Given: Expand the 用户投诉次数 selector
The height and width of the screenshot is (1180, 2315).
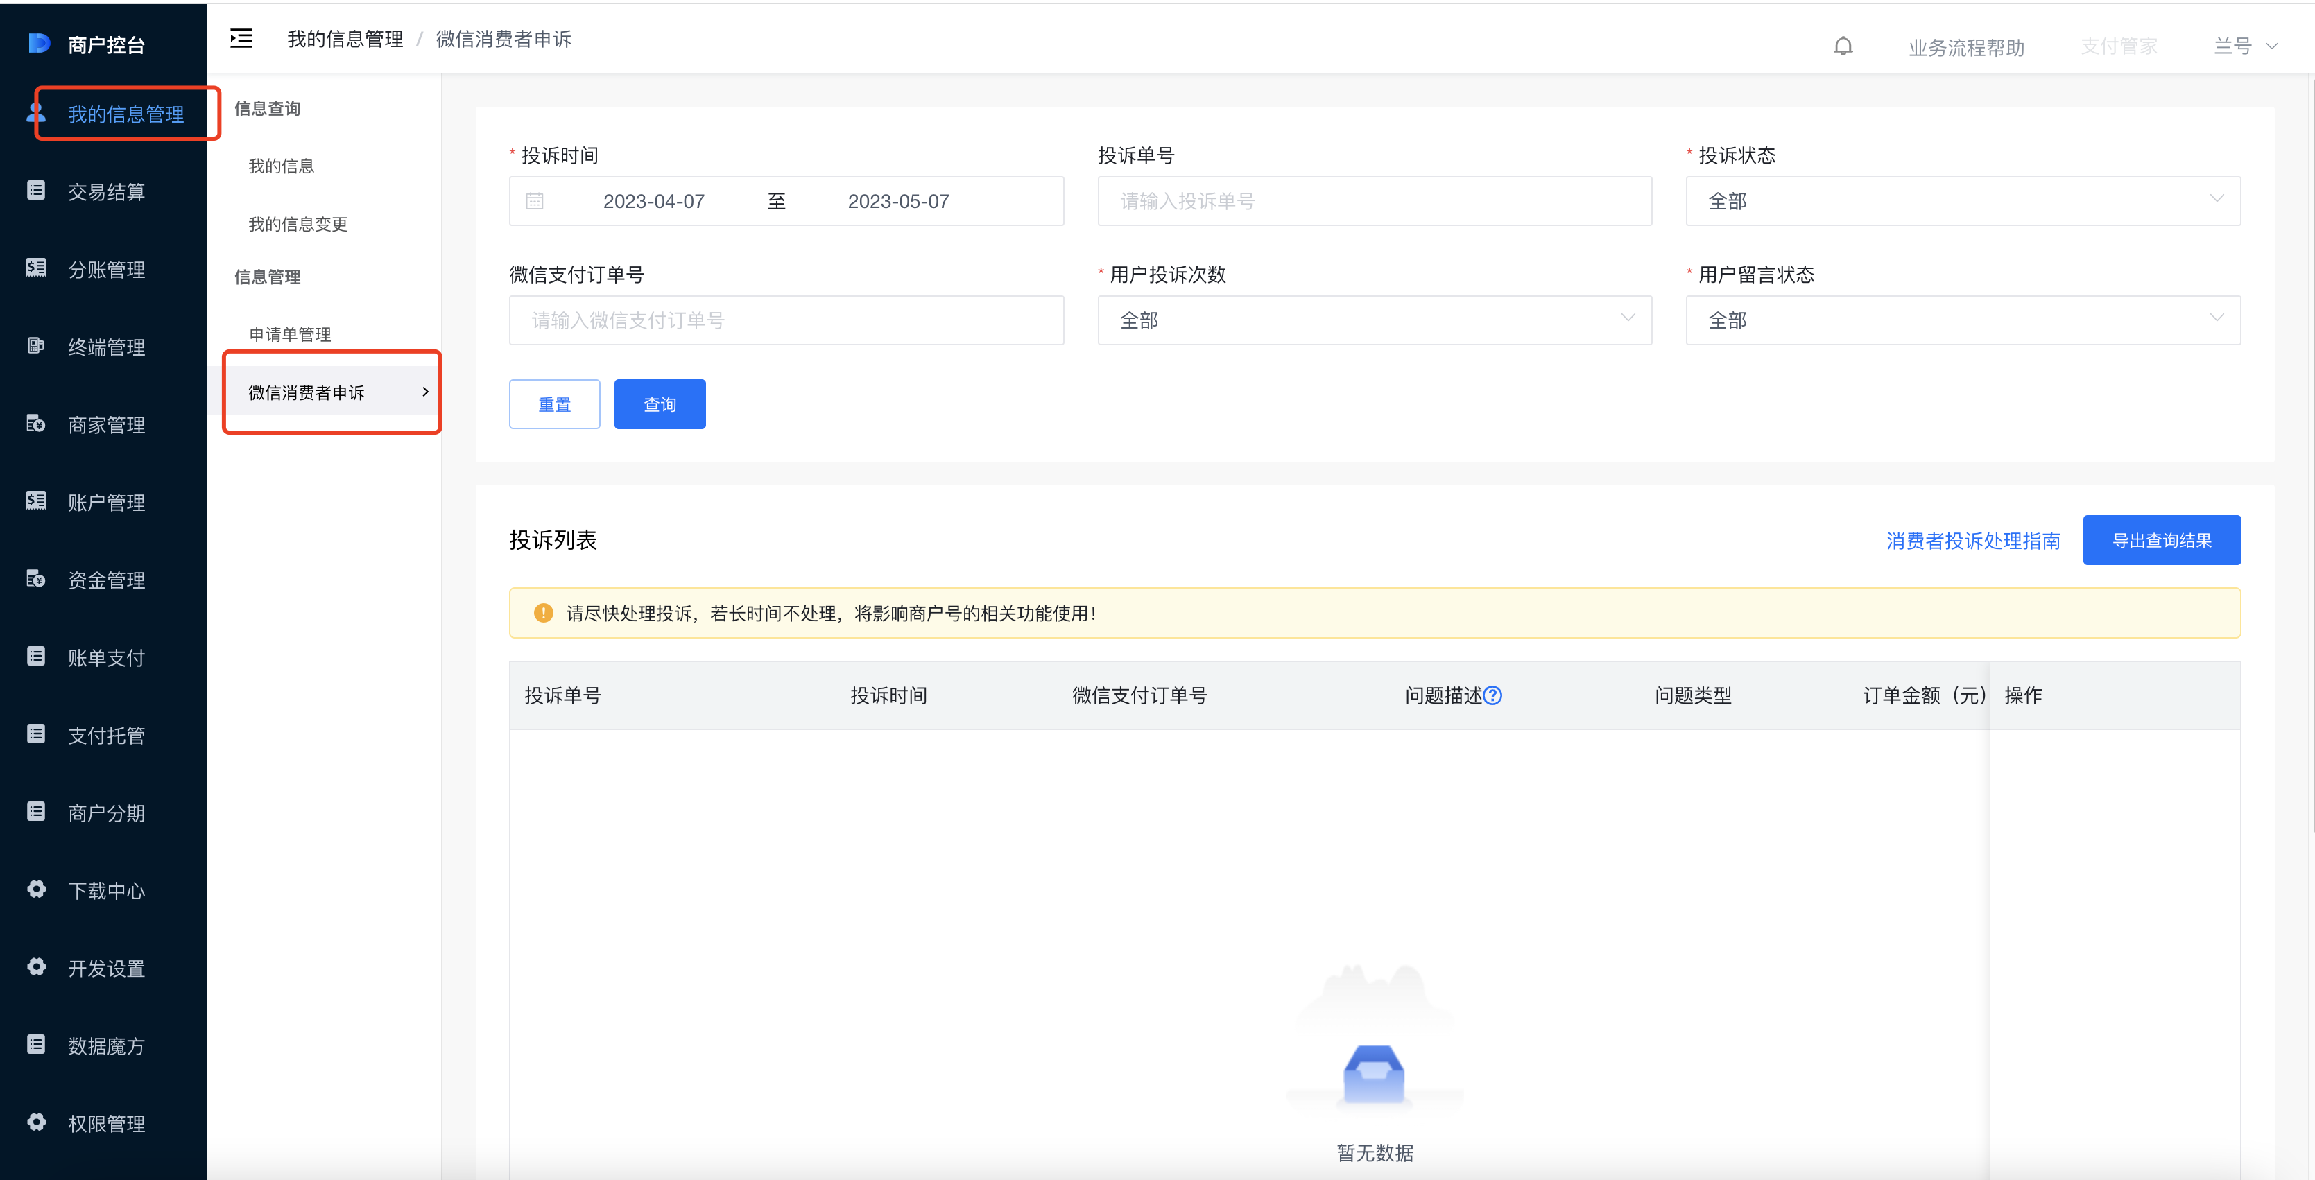Looking at the screenshot, I should point(1374,320).
